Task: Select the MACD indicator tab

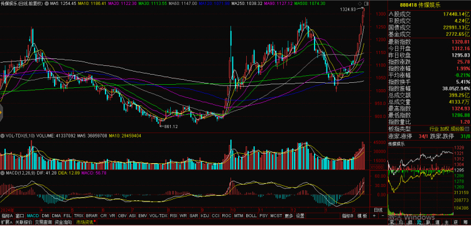Action: pos(33,215)
